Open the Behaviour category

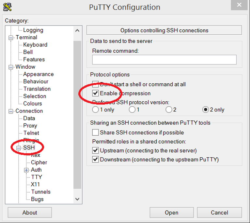pyautogui.click(x=36, y=81)
